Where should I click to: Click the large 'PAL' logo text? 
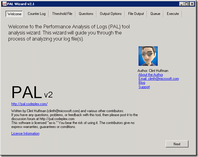point(27,92)
